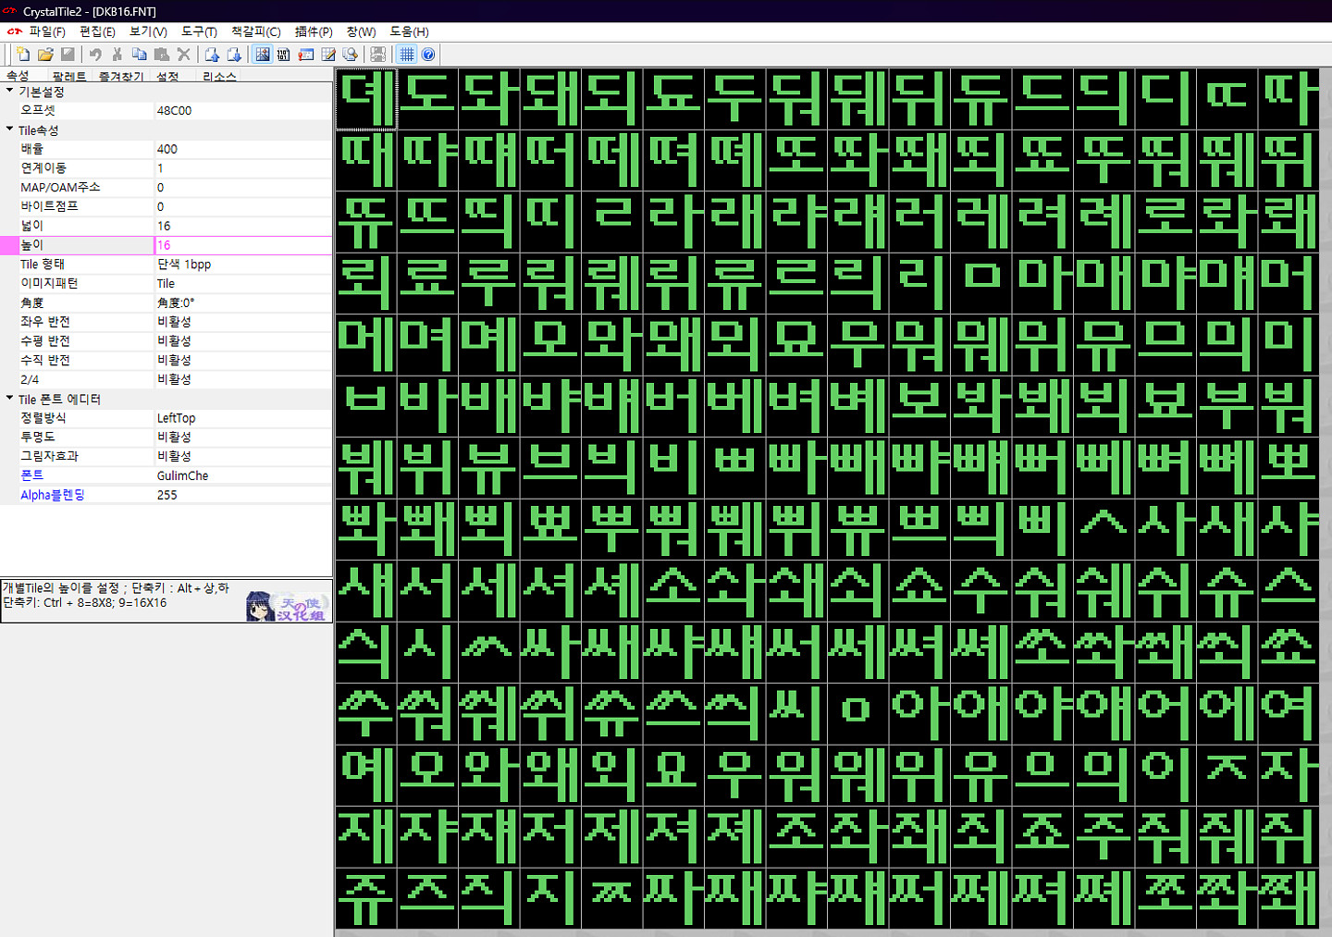Image resolution: width=1332 pixels, height=937 pixels.
Task: Create a new file from toolbar
Action: tap(23, 55)
